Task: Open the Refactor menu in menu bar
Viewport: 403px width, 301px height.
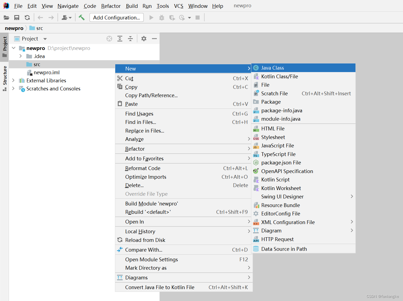Action: click(111, 6)
